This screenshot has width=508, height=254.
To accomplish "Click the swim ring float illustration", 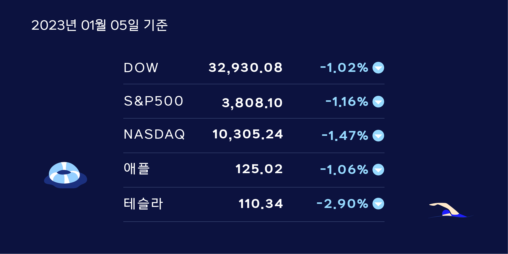I will point(66,175).
